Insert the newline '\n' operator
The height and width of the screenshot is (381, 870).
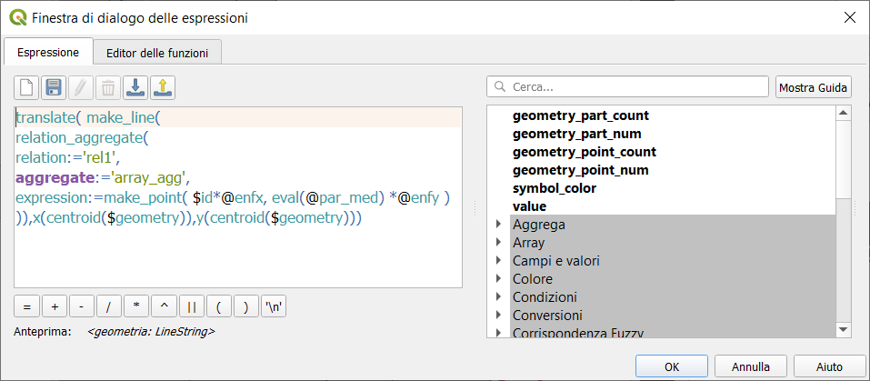(x=273, y=306)
